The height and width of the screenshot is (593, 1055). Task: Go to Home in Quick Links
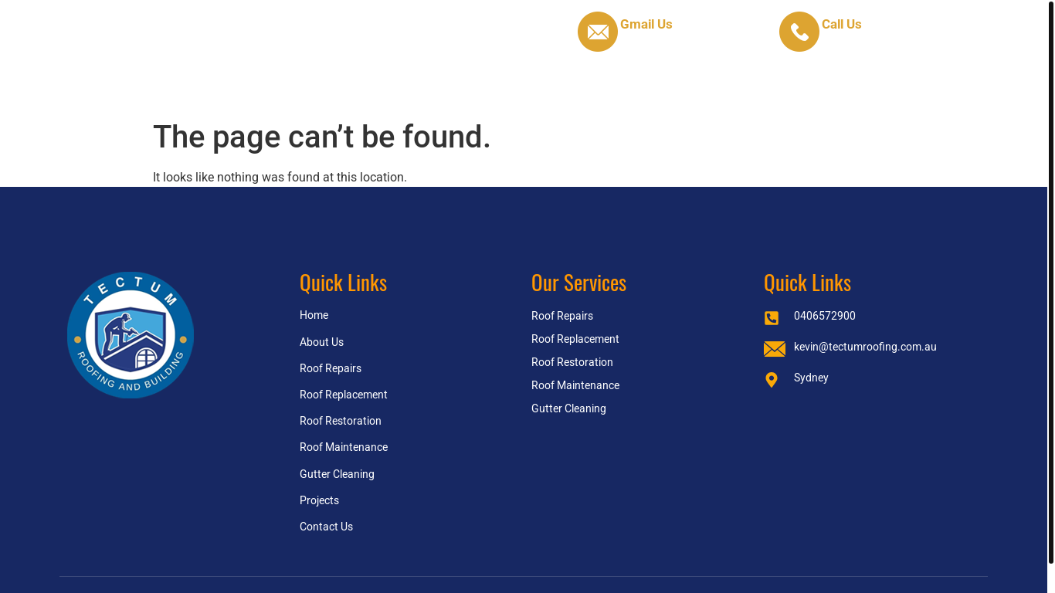314,315
